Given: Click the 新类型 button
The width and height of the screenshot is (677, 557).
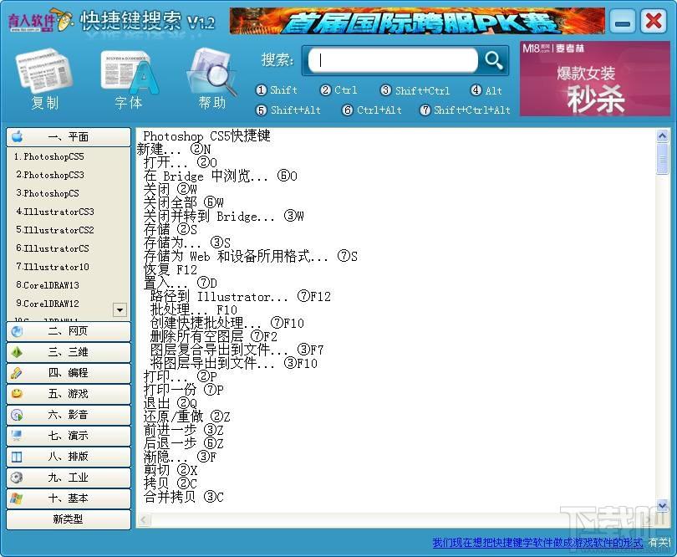Looking at the screenshot, I should 69,519.
